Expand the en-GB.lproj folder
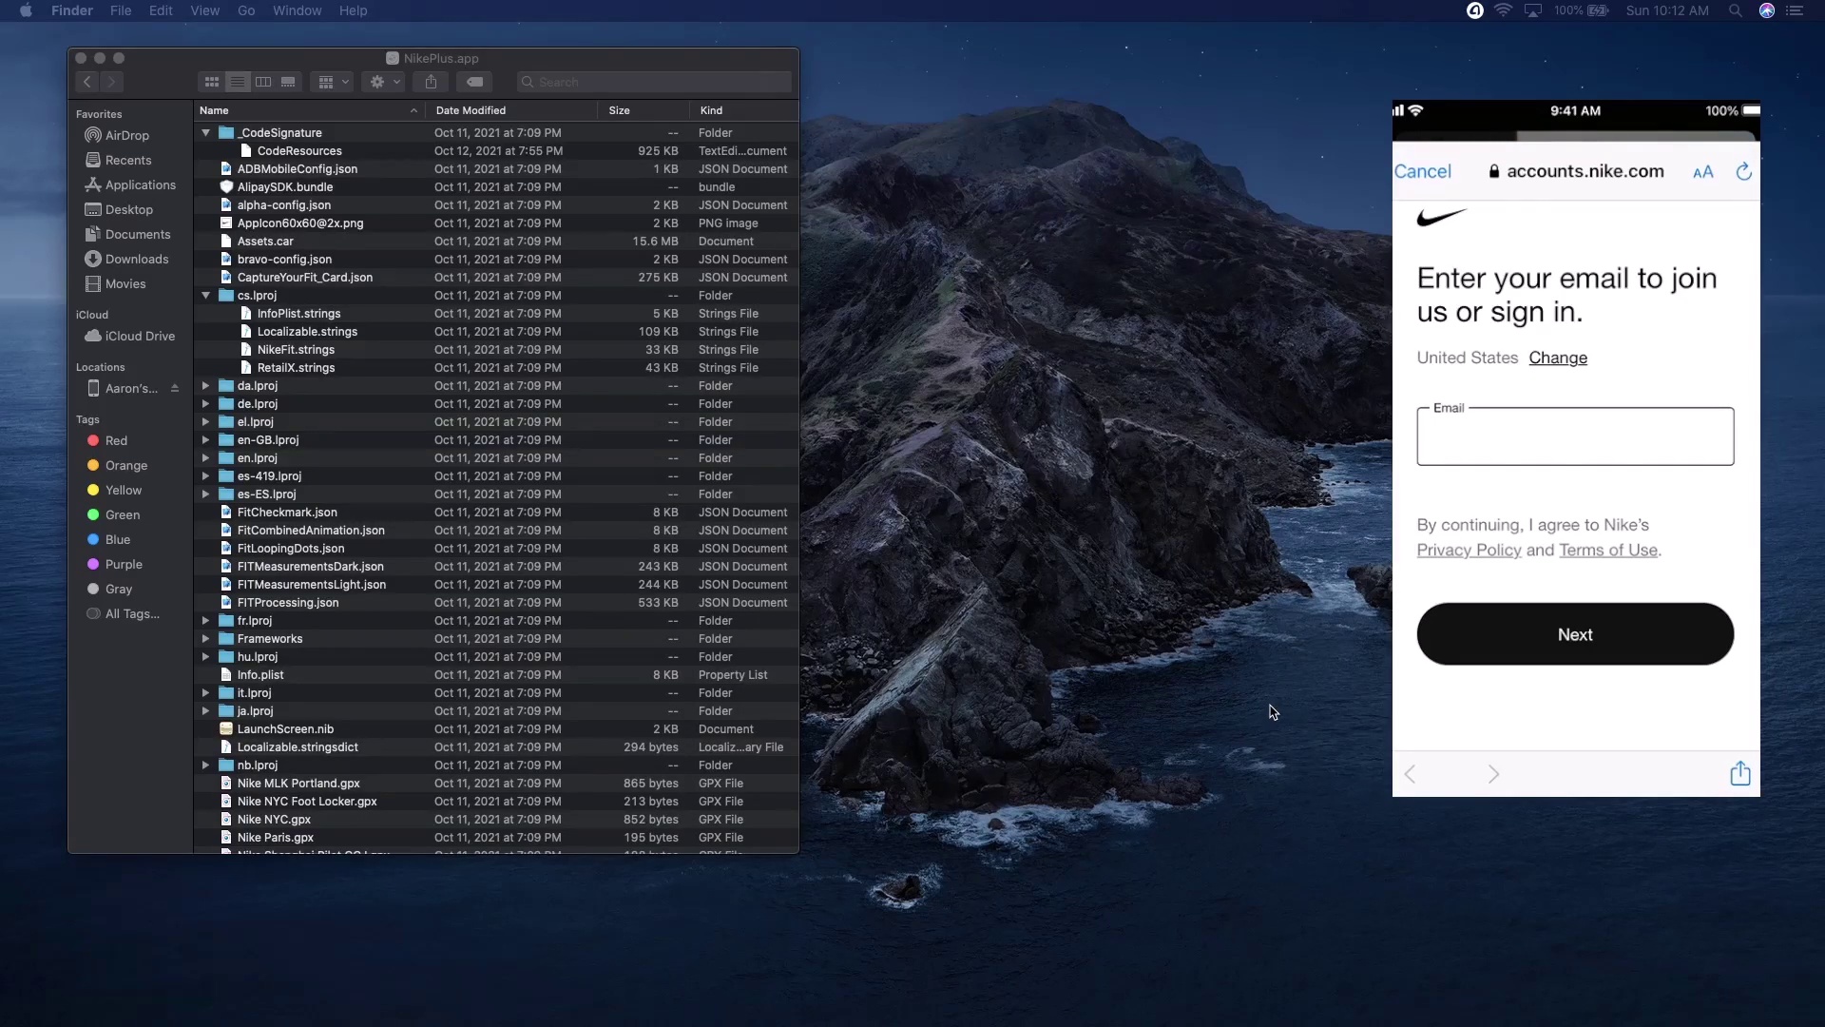The width and height of the screenshot is (1825, 1027). pos(205,440)
